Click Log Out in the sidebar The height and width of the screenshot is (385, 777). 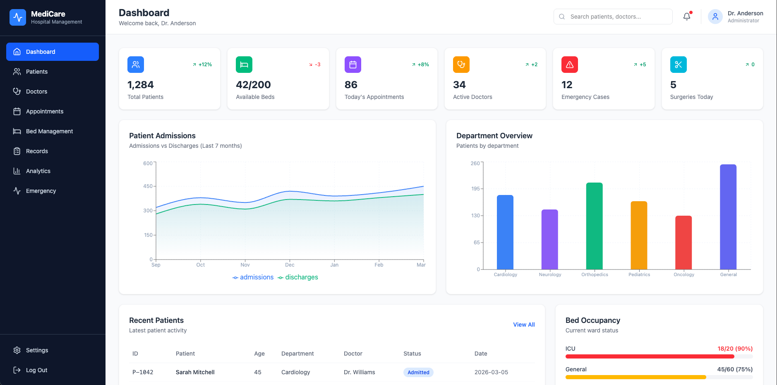(x=53, y=370)
